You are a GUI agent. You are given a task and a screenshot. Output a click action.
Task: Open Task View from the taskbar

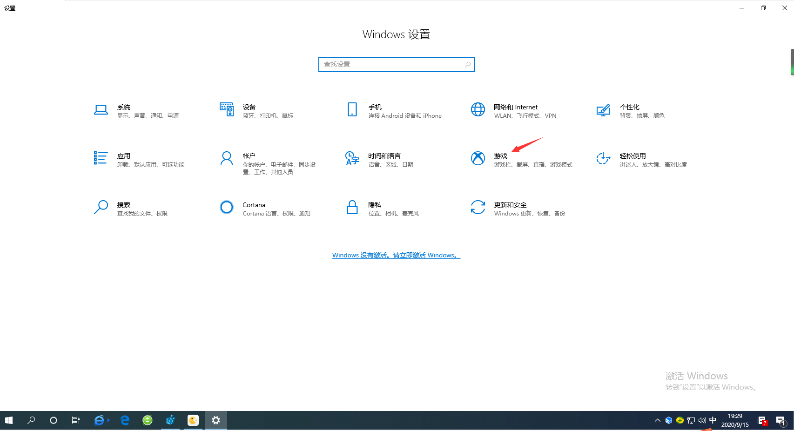coord(76,420)
